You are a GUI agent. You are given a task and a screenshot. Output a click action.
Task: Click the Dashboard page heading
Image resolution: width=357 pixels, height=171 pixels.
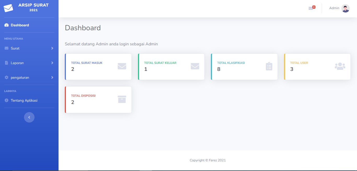coord(83,28)
